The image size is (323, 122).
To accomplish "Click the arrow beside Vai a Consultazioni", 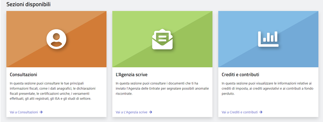I will coord(41,112).
